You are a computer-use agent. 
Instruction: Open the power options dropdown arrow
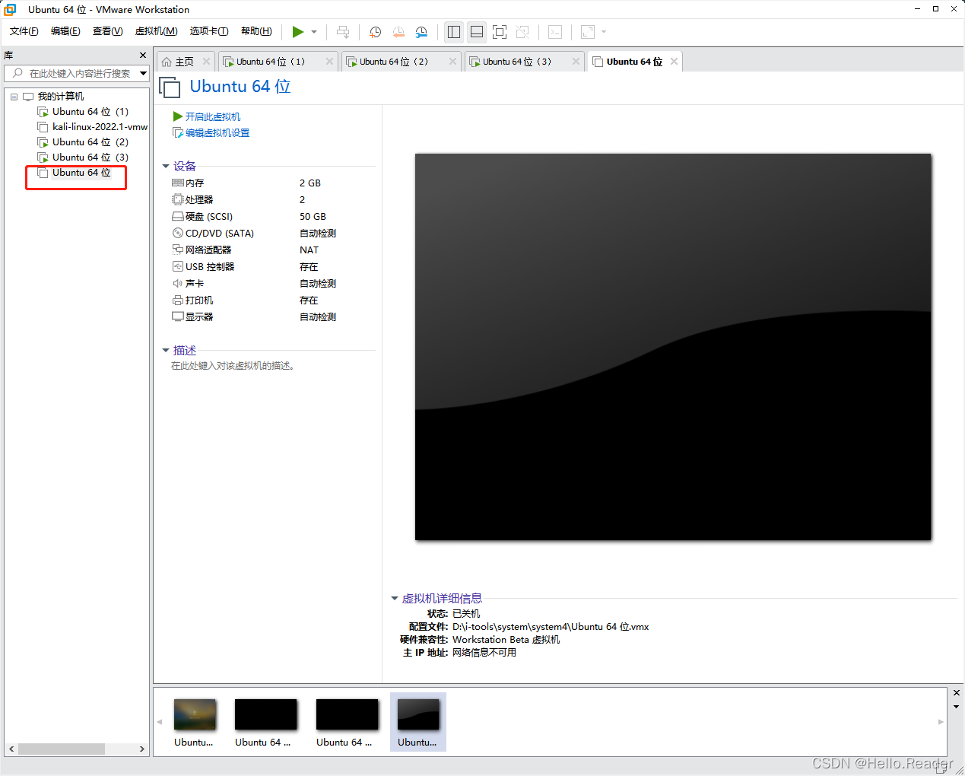(x=314, y=32)
